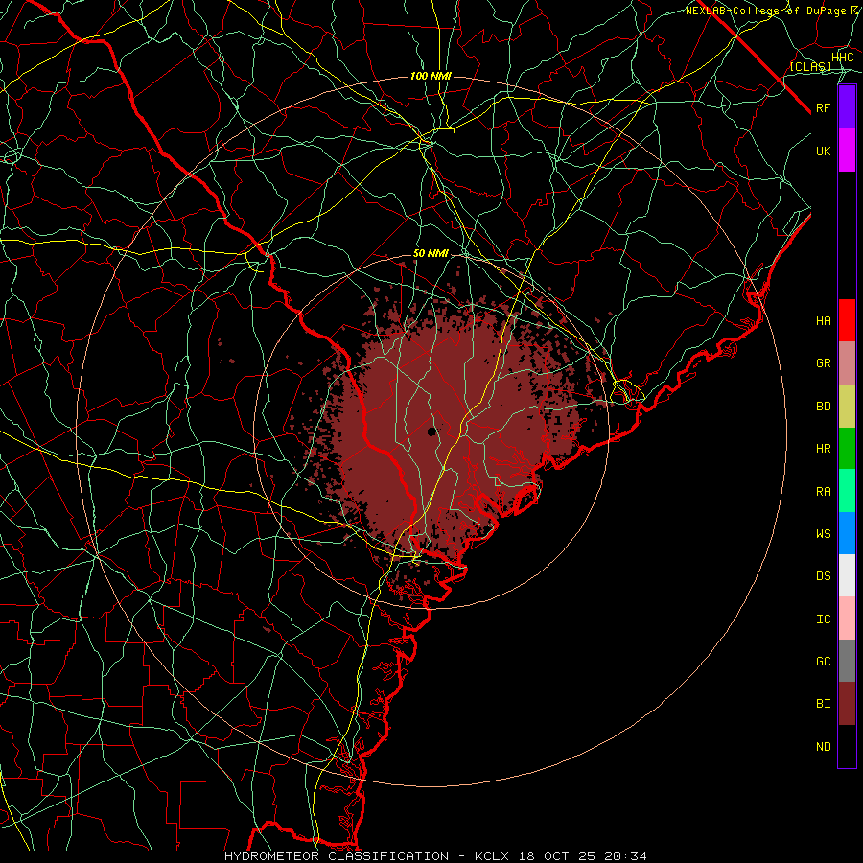Click the GC gray legend swatch
863x863 pixels.
847,661
